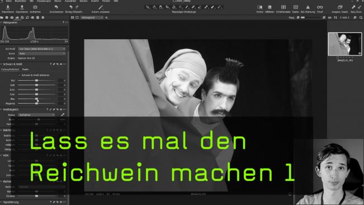This screenshot has width=364, height=205.
Task: Click the redo arrow icon
Action: click(77, 7)
